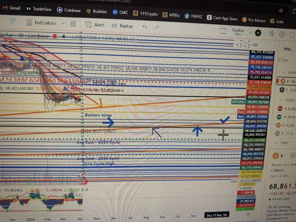The height and width of the screenshot is (222, 296).
Task: Click the 84,157.833666 price scale label
Action: [262, 52]
